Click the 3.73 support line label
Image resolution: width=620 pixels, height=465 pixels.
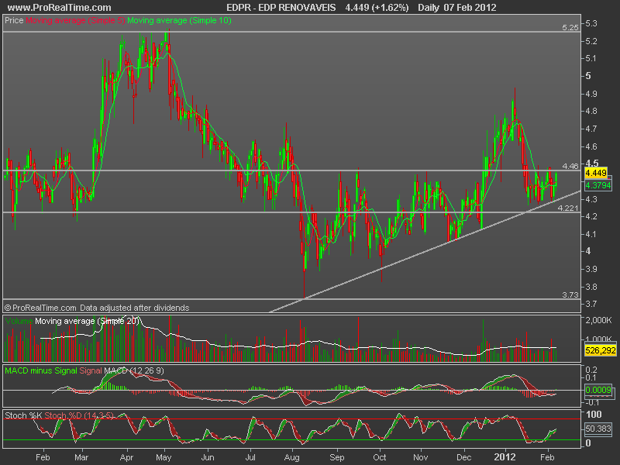pyautogui.click(x=570, y=294)
